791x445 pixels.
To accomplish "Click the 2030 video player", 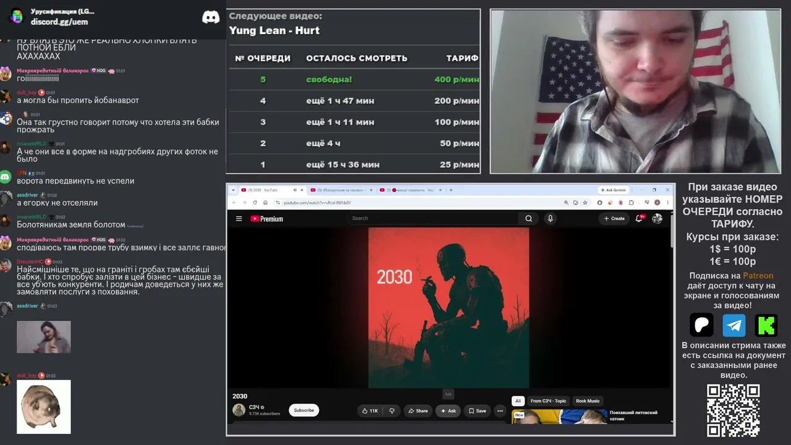I will [449, 308].
